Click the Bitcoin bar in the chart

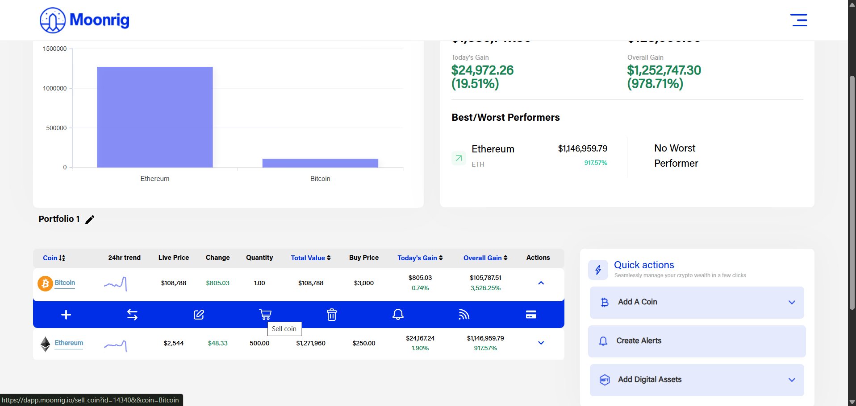point(320,163)
